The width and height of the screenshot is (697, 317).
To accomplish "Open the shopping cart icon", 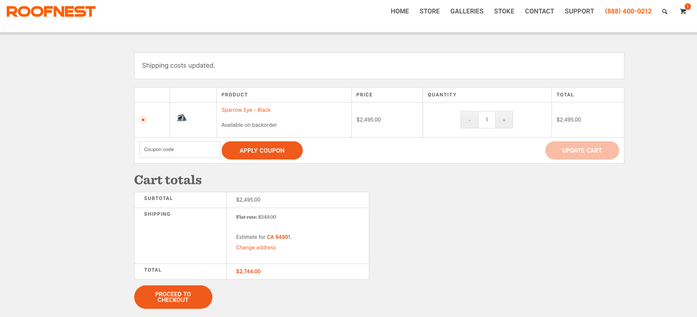I will [683, 11].
